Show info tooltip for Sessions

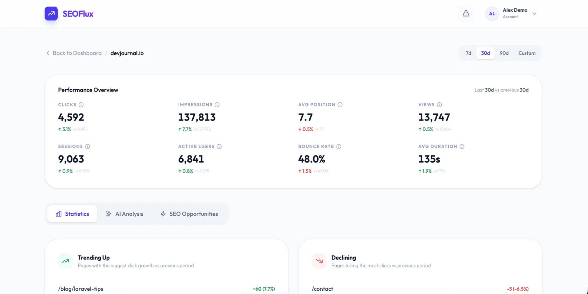pyautogui.click(x=87, y=147)
